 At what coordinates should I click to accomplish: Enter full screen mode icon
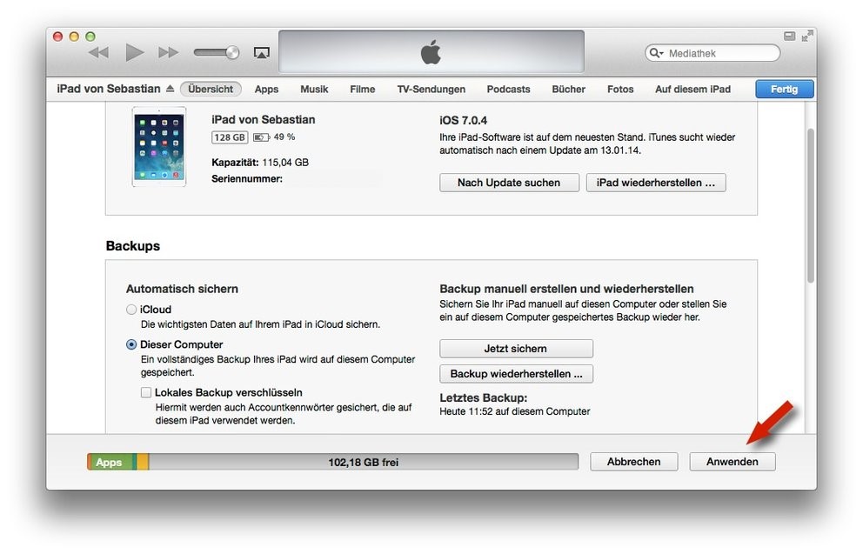coord(807,36)
